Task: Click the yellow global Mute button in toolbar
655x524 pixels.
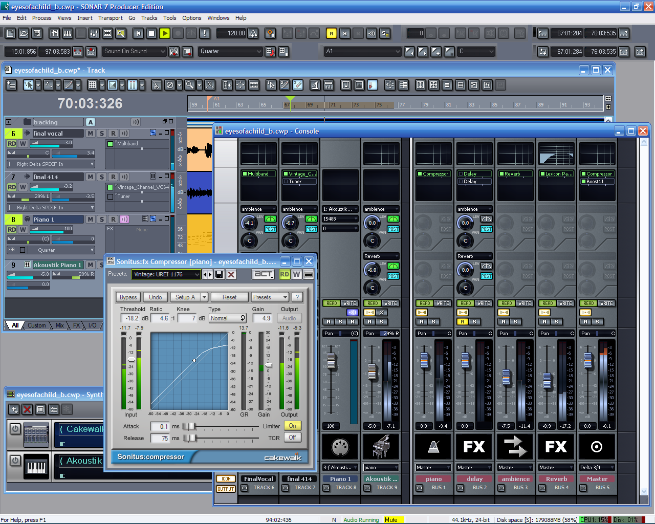Action: (332, 33)
